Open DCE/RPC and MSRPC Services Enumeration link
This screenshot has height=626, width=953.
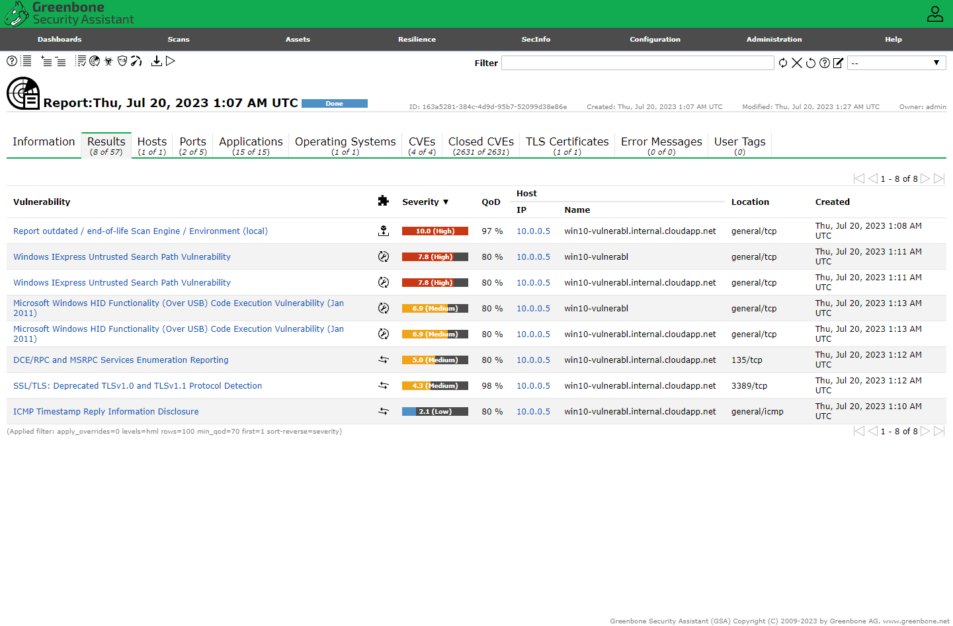pyautogui.click(x=121, y=360)
